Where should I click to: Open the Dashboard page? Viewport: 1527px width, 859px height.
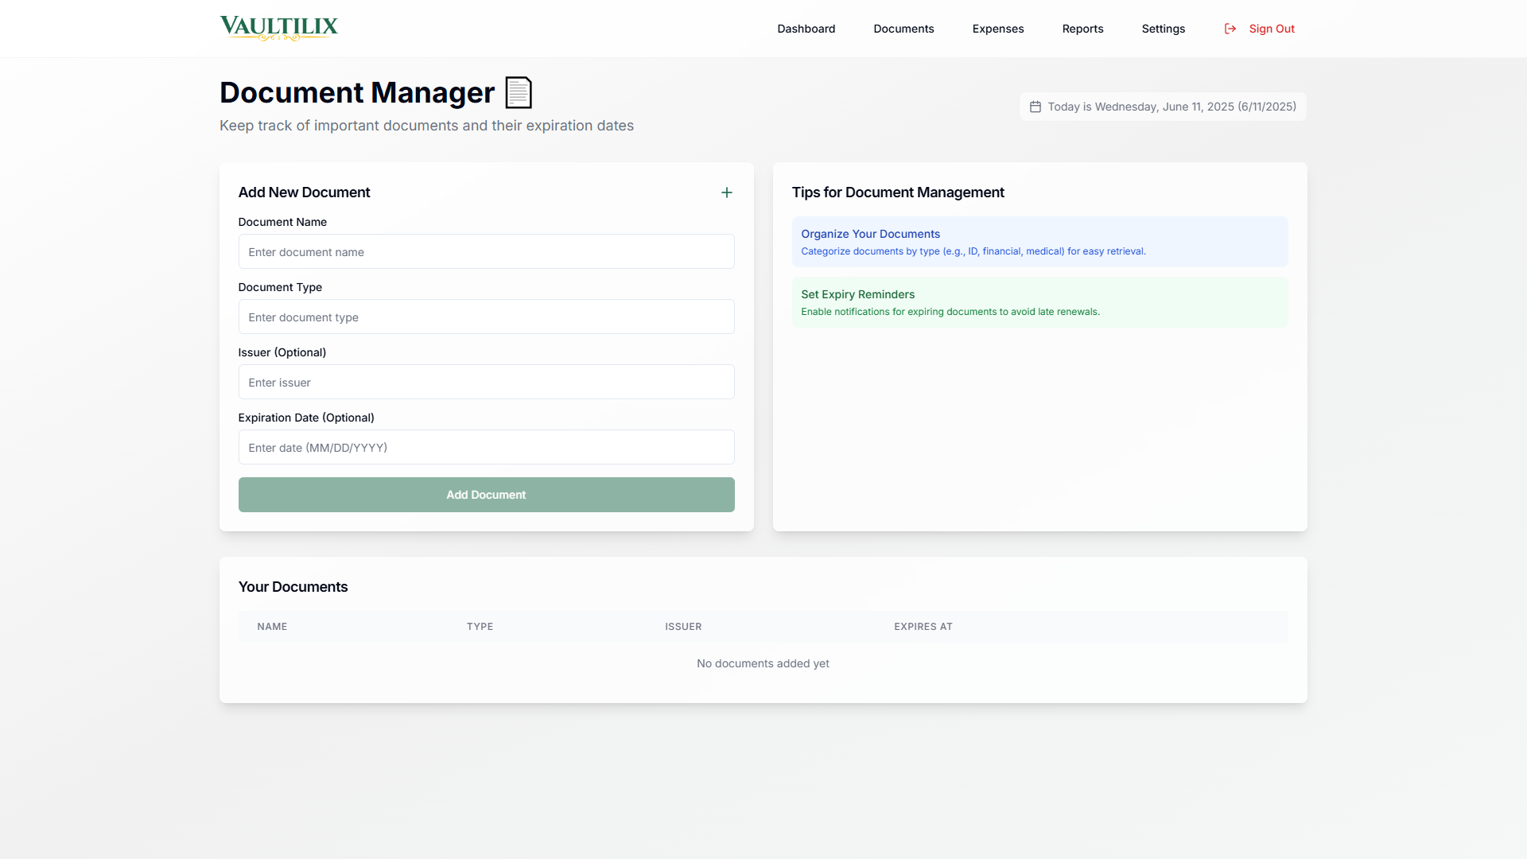806,29
